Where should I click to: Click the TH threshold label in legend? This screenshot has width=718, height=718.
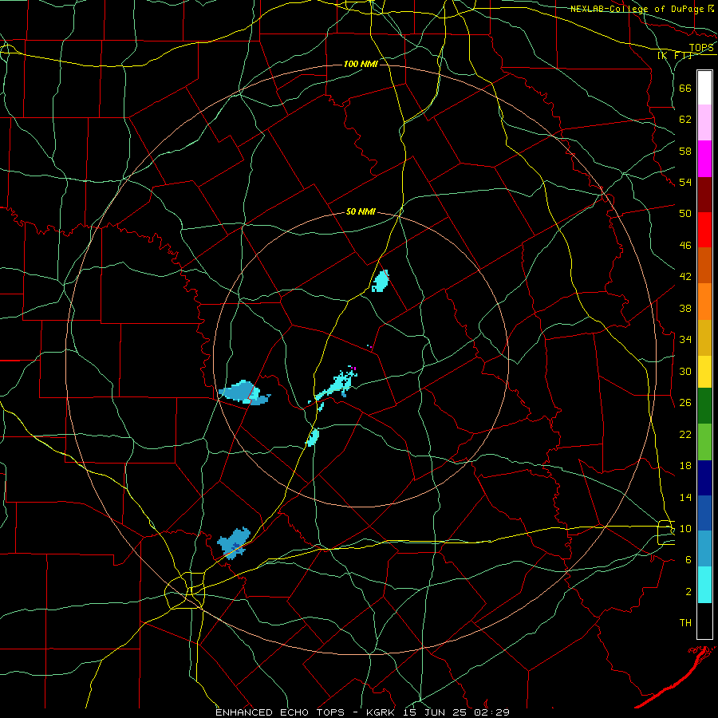click(685, 623)
